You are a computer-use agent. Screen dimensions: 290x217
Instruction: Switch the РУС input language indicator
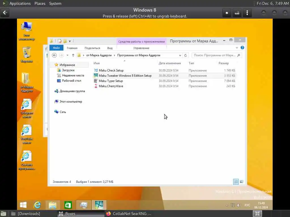(247, 205)
